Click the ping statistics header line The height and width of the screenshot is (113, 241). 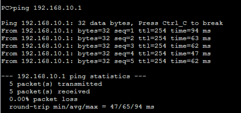[74, 76]
